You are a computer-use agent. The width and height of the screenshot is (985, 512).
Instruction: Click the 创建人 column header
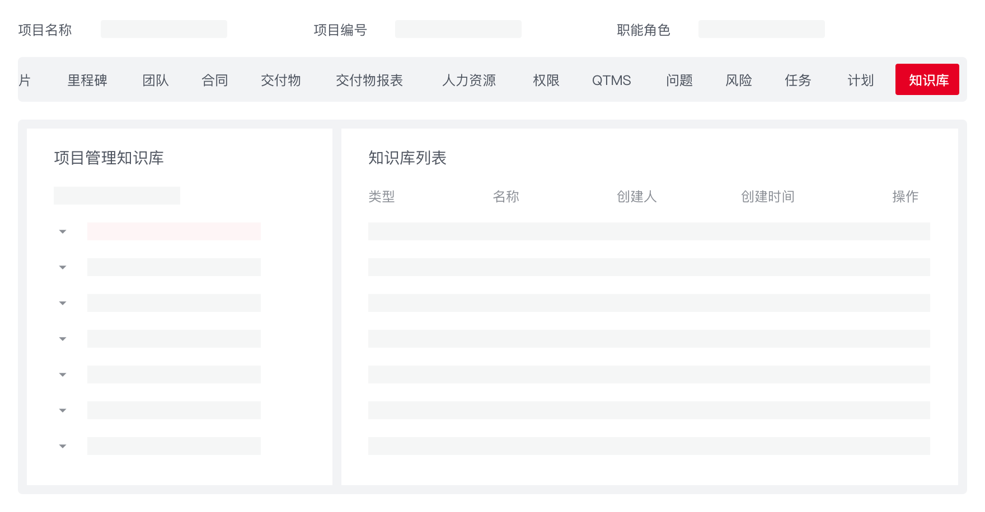(637, 196)
